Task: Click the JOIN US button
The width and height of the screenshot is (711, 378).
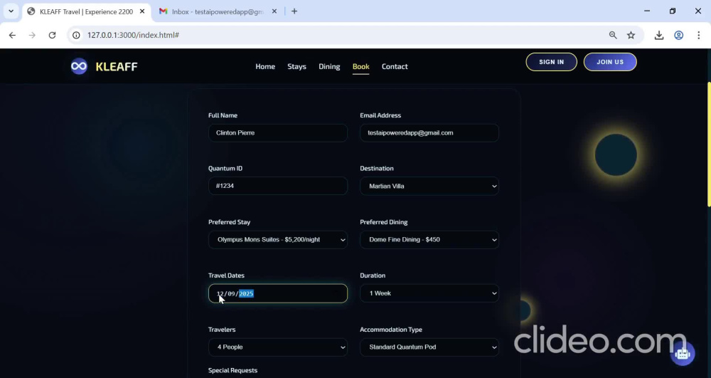Action: (x=610, y=62)
